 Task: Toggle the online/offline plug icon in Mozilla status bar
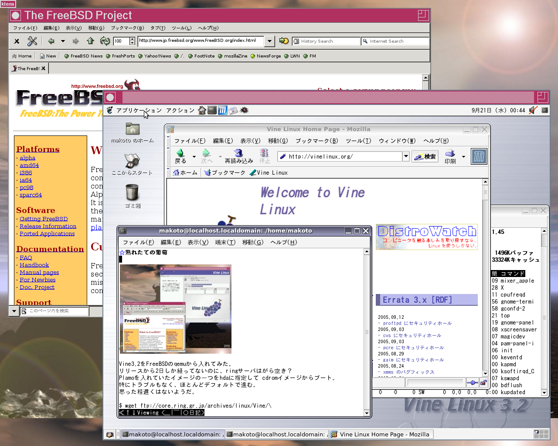pos(472,383)
